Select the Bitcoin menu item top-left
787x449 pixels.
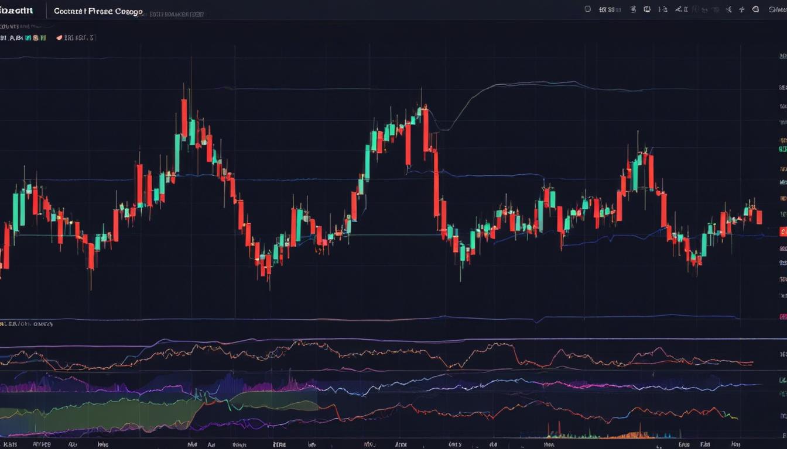tap(18, 9)
